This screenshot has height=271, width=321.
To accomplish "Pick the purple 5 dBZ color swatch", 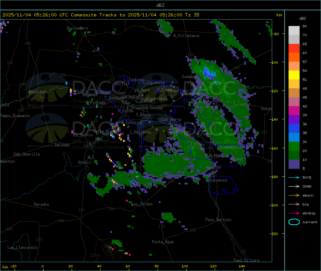I will tap(294, 164).
